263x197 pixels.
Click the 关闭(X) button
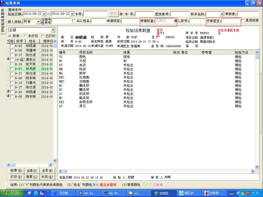[x=47, y=177]
